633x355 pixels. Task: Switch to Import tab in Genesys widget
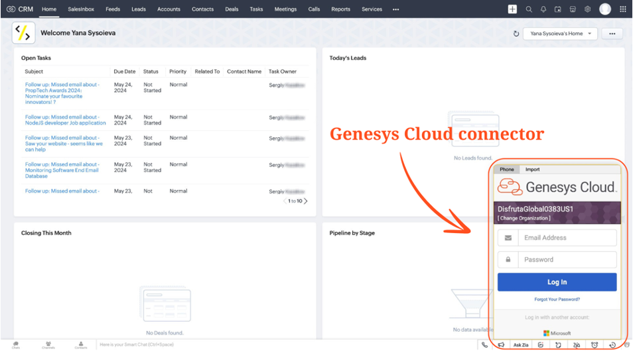pos(533,170)
